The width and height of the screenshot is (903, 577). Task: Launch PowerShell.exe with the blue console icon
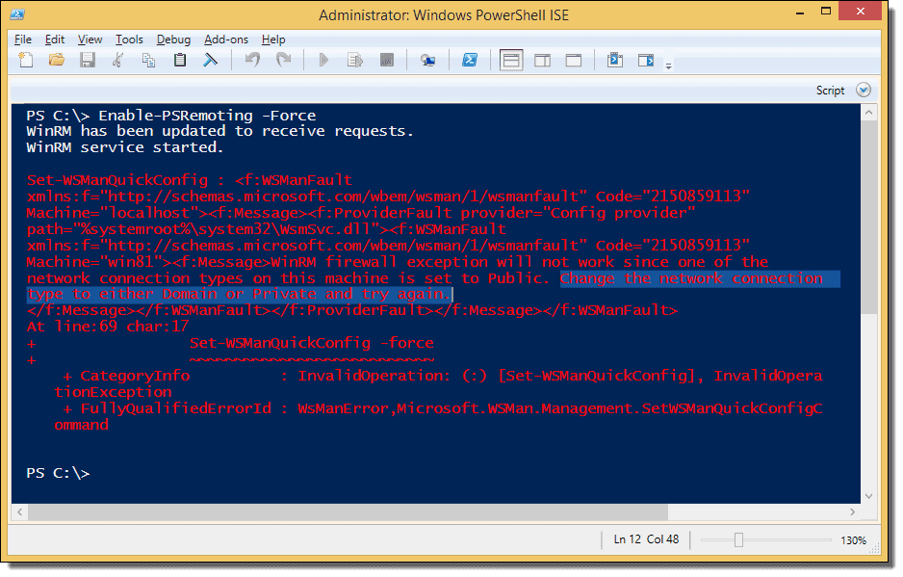pos(470,60)
